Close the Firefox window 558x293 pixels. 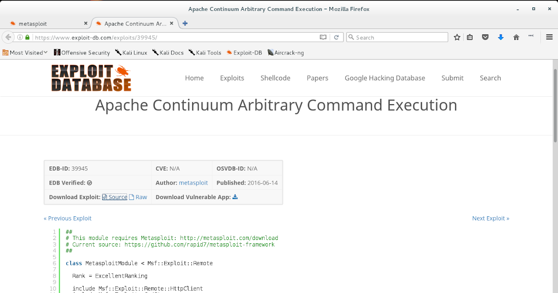pos(550,9)
